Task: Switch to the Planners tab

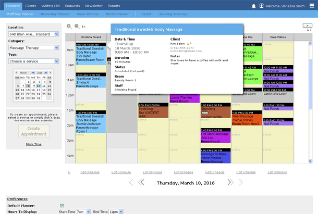Action: (13, 6)
